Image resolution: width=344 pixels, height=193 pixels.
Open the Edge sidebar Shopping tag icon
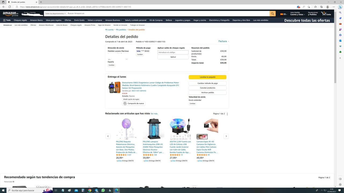point(340,18)
